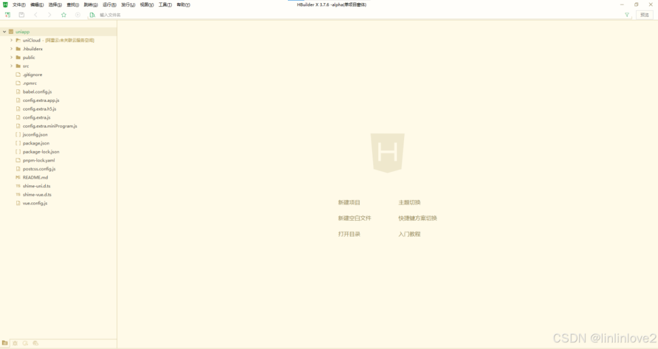Open the 视图(V) menu

(147, 4)
